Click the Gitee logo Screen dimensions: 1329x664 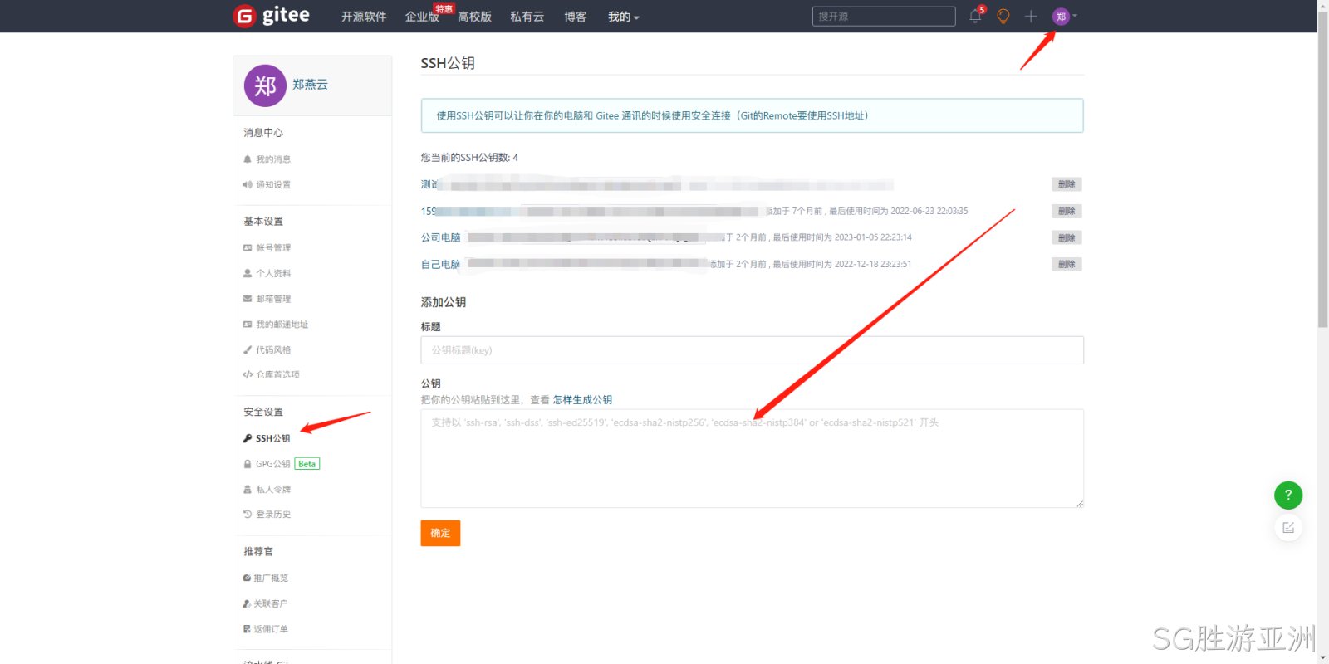tap(272, 16)
